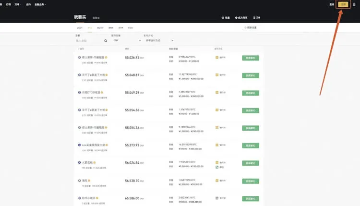Open merchant profile on 55,048.87 row
The width and height of the screenshot is (360, 206).
click(93, 75)
